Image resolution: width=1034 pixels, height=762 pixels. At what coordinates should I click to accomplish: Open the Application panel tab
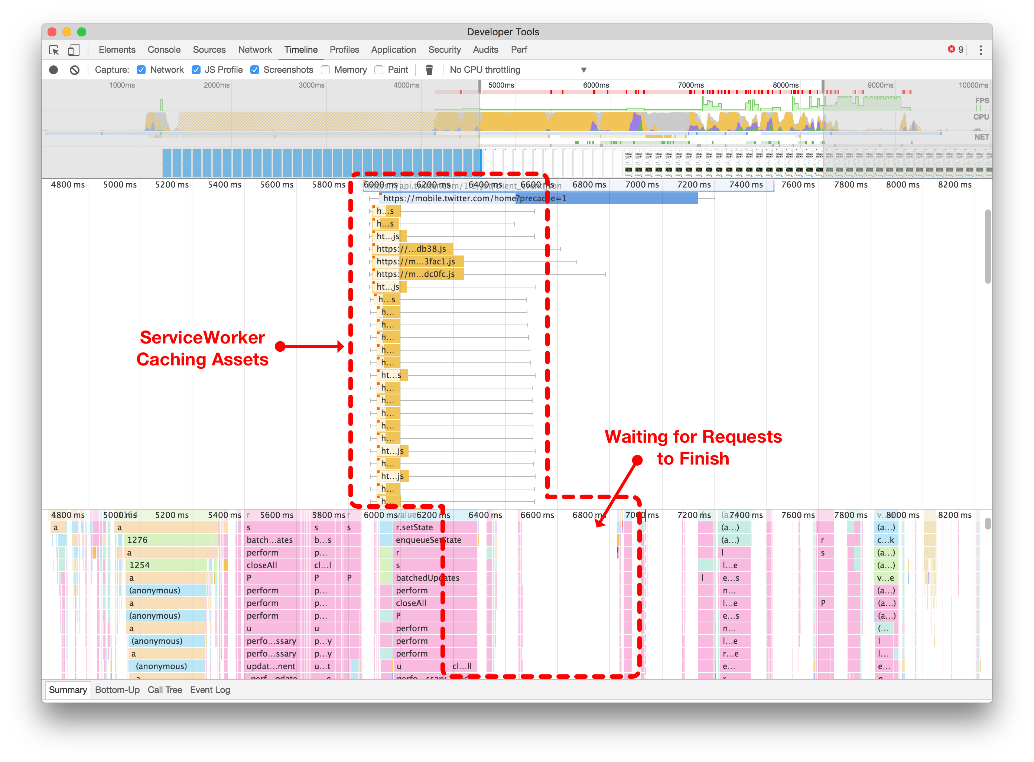[x=393, y=50]
